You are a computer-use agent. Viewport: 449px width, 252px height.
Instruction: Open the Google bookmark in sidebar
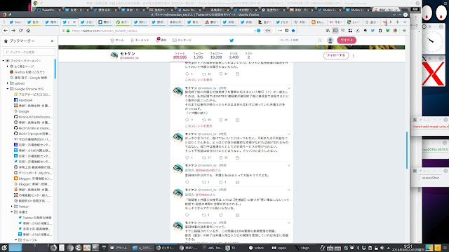click(21, 111)
